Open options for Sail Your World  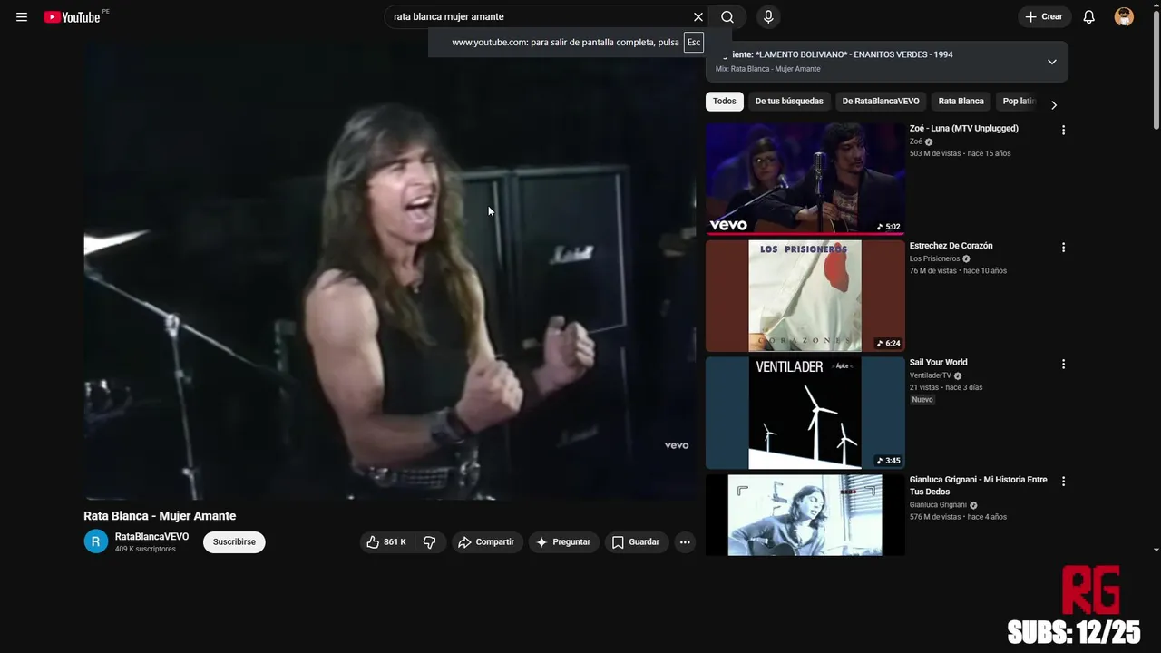(x=1064, y=365)
